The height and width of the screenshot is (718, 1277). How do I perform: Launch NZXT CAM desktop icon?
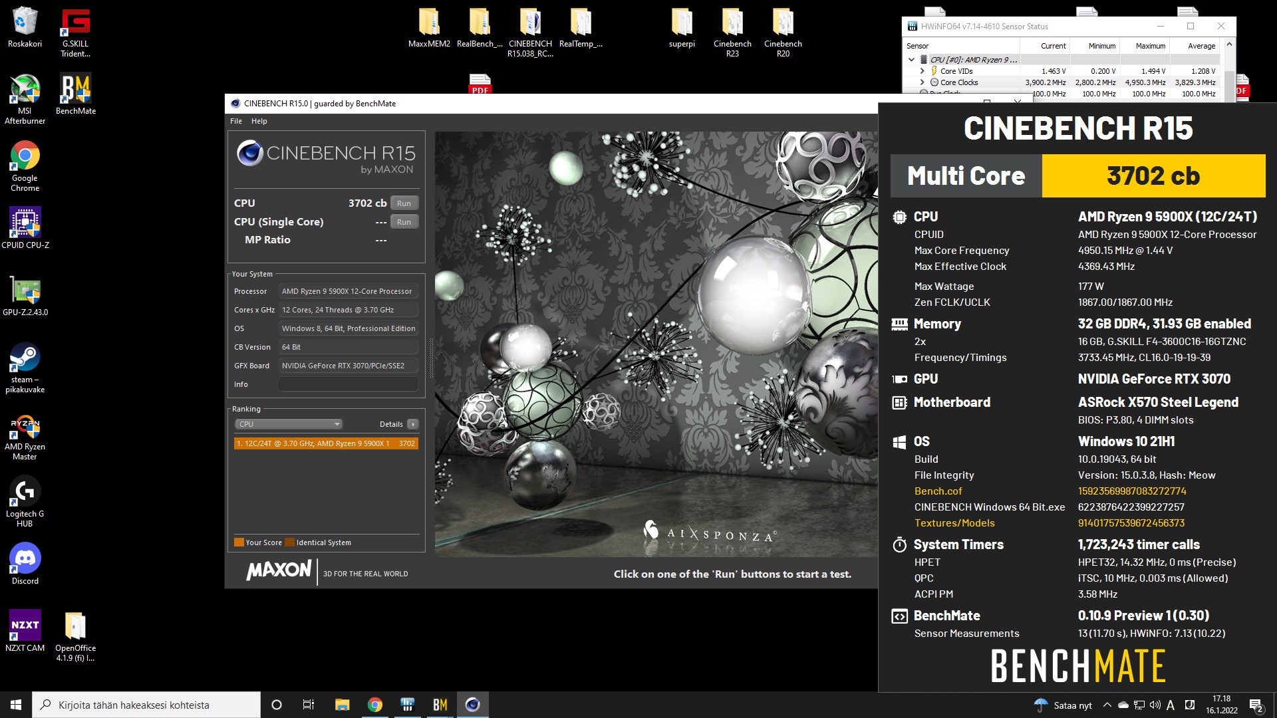tap(25, 631)
